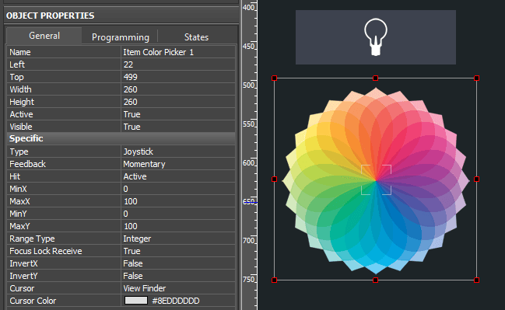Click the view finder cursor at wheel center

pos(376,179)
